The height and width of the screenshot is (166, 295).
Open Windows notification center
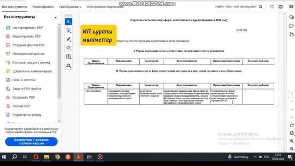pyautogui.click(x=290, y=157)
